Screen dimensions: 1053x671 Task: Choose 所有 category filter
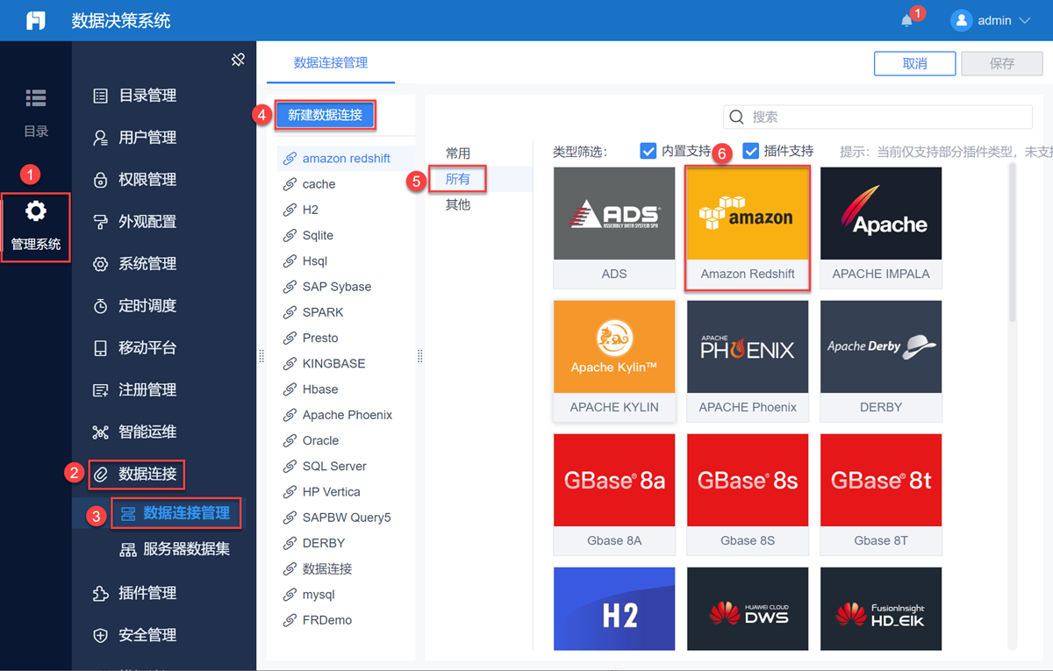458,179
